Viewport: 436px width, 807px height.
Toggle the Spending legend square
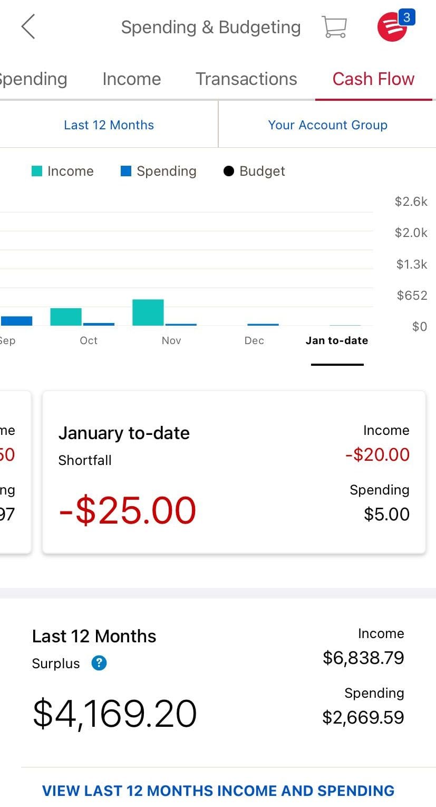coord(126,171)
